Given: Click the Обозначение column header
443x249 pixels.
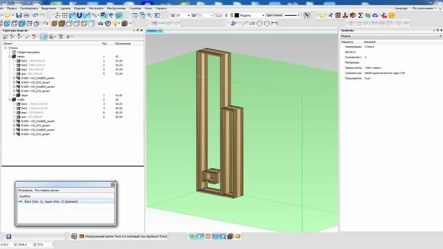Looking at the screenshot, I should pos(123,44).
